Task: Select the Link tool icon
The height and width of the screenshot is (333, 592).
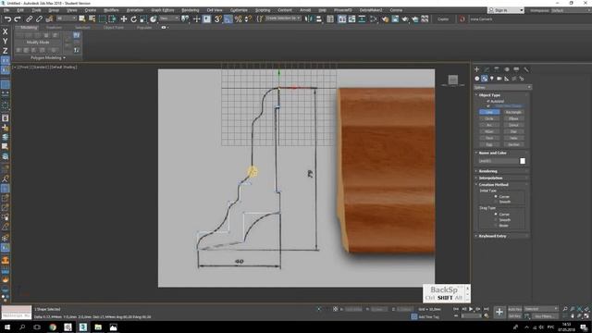Action: point(29,18)
